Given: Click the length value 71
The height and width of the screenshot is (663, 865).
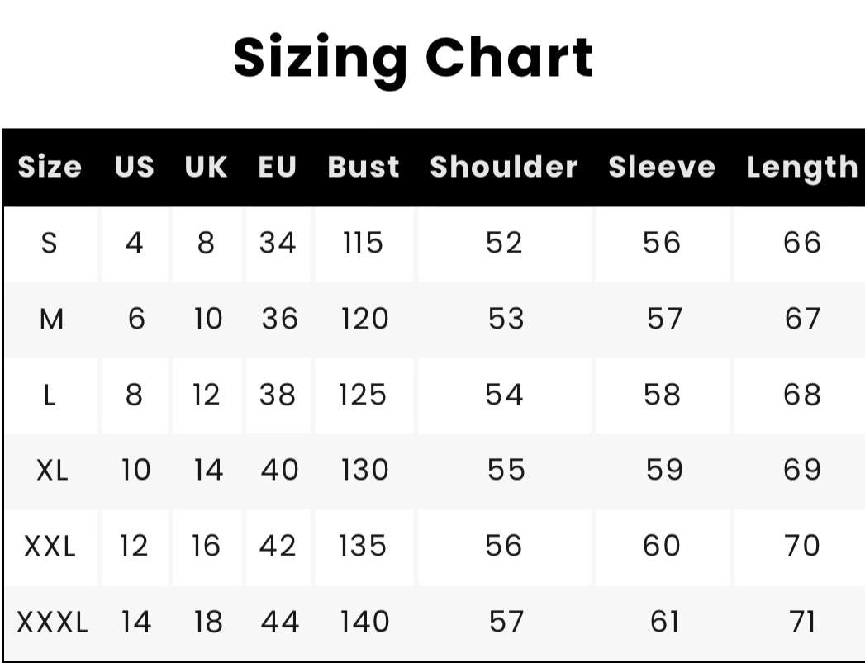Looking at the screenshot, I should click(x=803, y=623).
